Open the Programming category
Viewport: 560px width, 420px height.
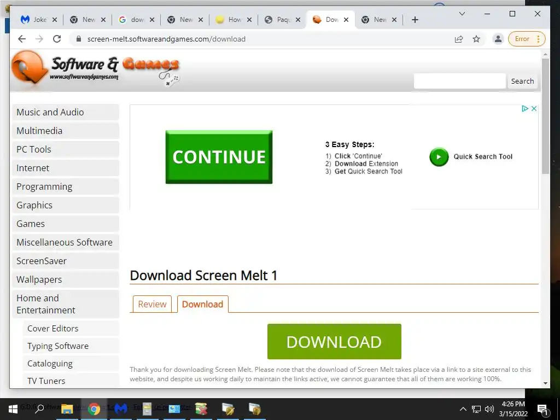pyautogui.click(x=66, y=186)
